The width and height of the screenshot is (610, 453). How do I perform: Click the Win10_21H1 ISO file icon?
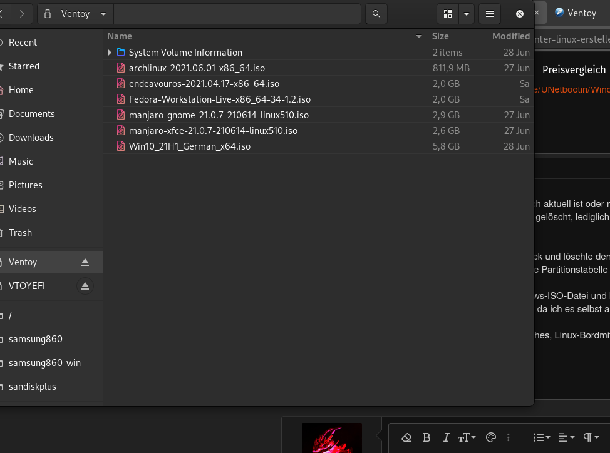point(121,146)
